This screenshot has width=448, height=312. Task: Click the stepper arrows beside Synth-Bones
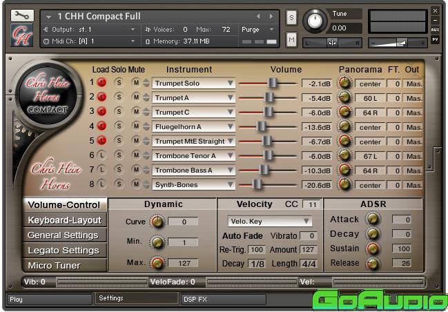tap(146, 184)
